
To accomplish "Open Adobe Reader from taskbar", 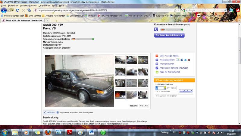I will click(x=70, y=132).
